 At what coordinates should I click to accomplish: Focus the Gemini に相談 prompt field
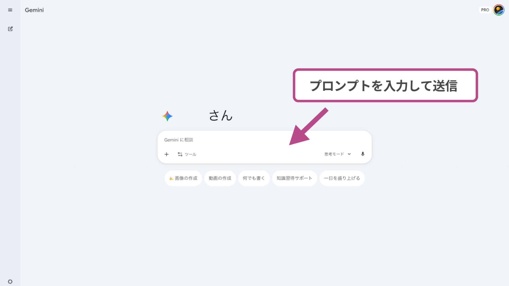239,140
